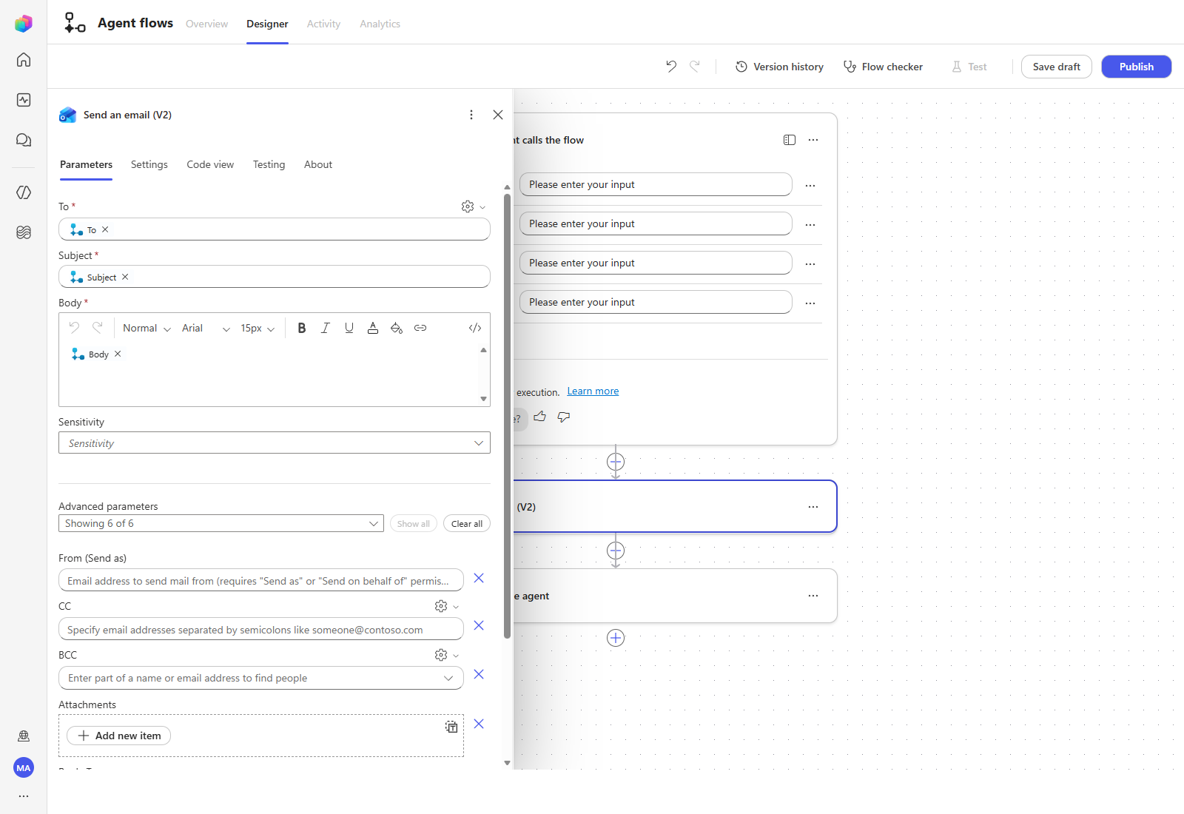
Task: Close the Send an email panel
Action: [498, 115]
